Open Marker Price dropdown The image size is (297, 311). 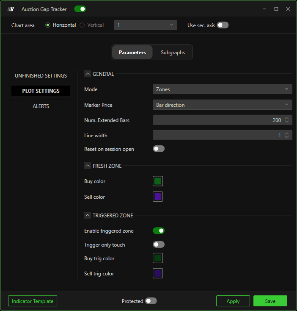point(223,105)
